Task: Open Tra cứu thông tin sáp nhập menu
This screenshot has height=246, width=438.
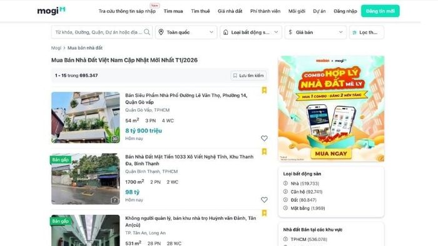Action: (x=127, y=11)
